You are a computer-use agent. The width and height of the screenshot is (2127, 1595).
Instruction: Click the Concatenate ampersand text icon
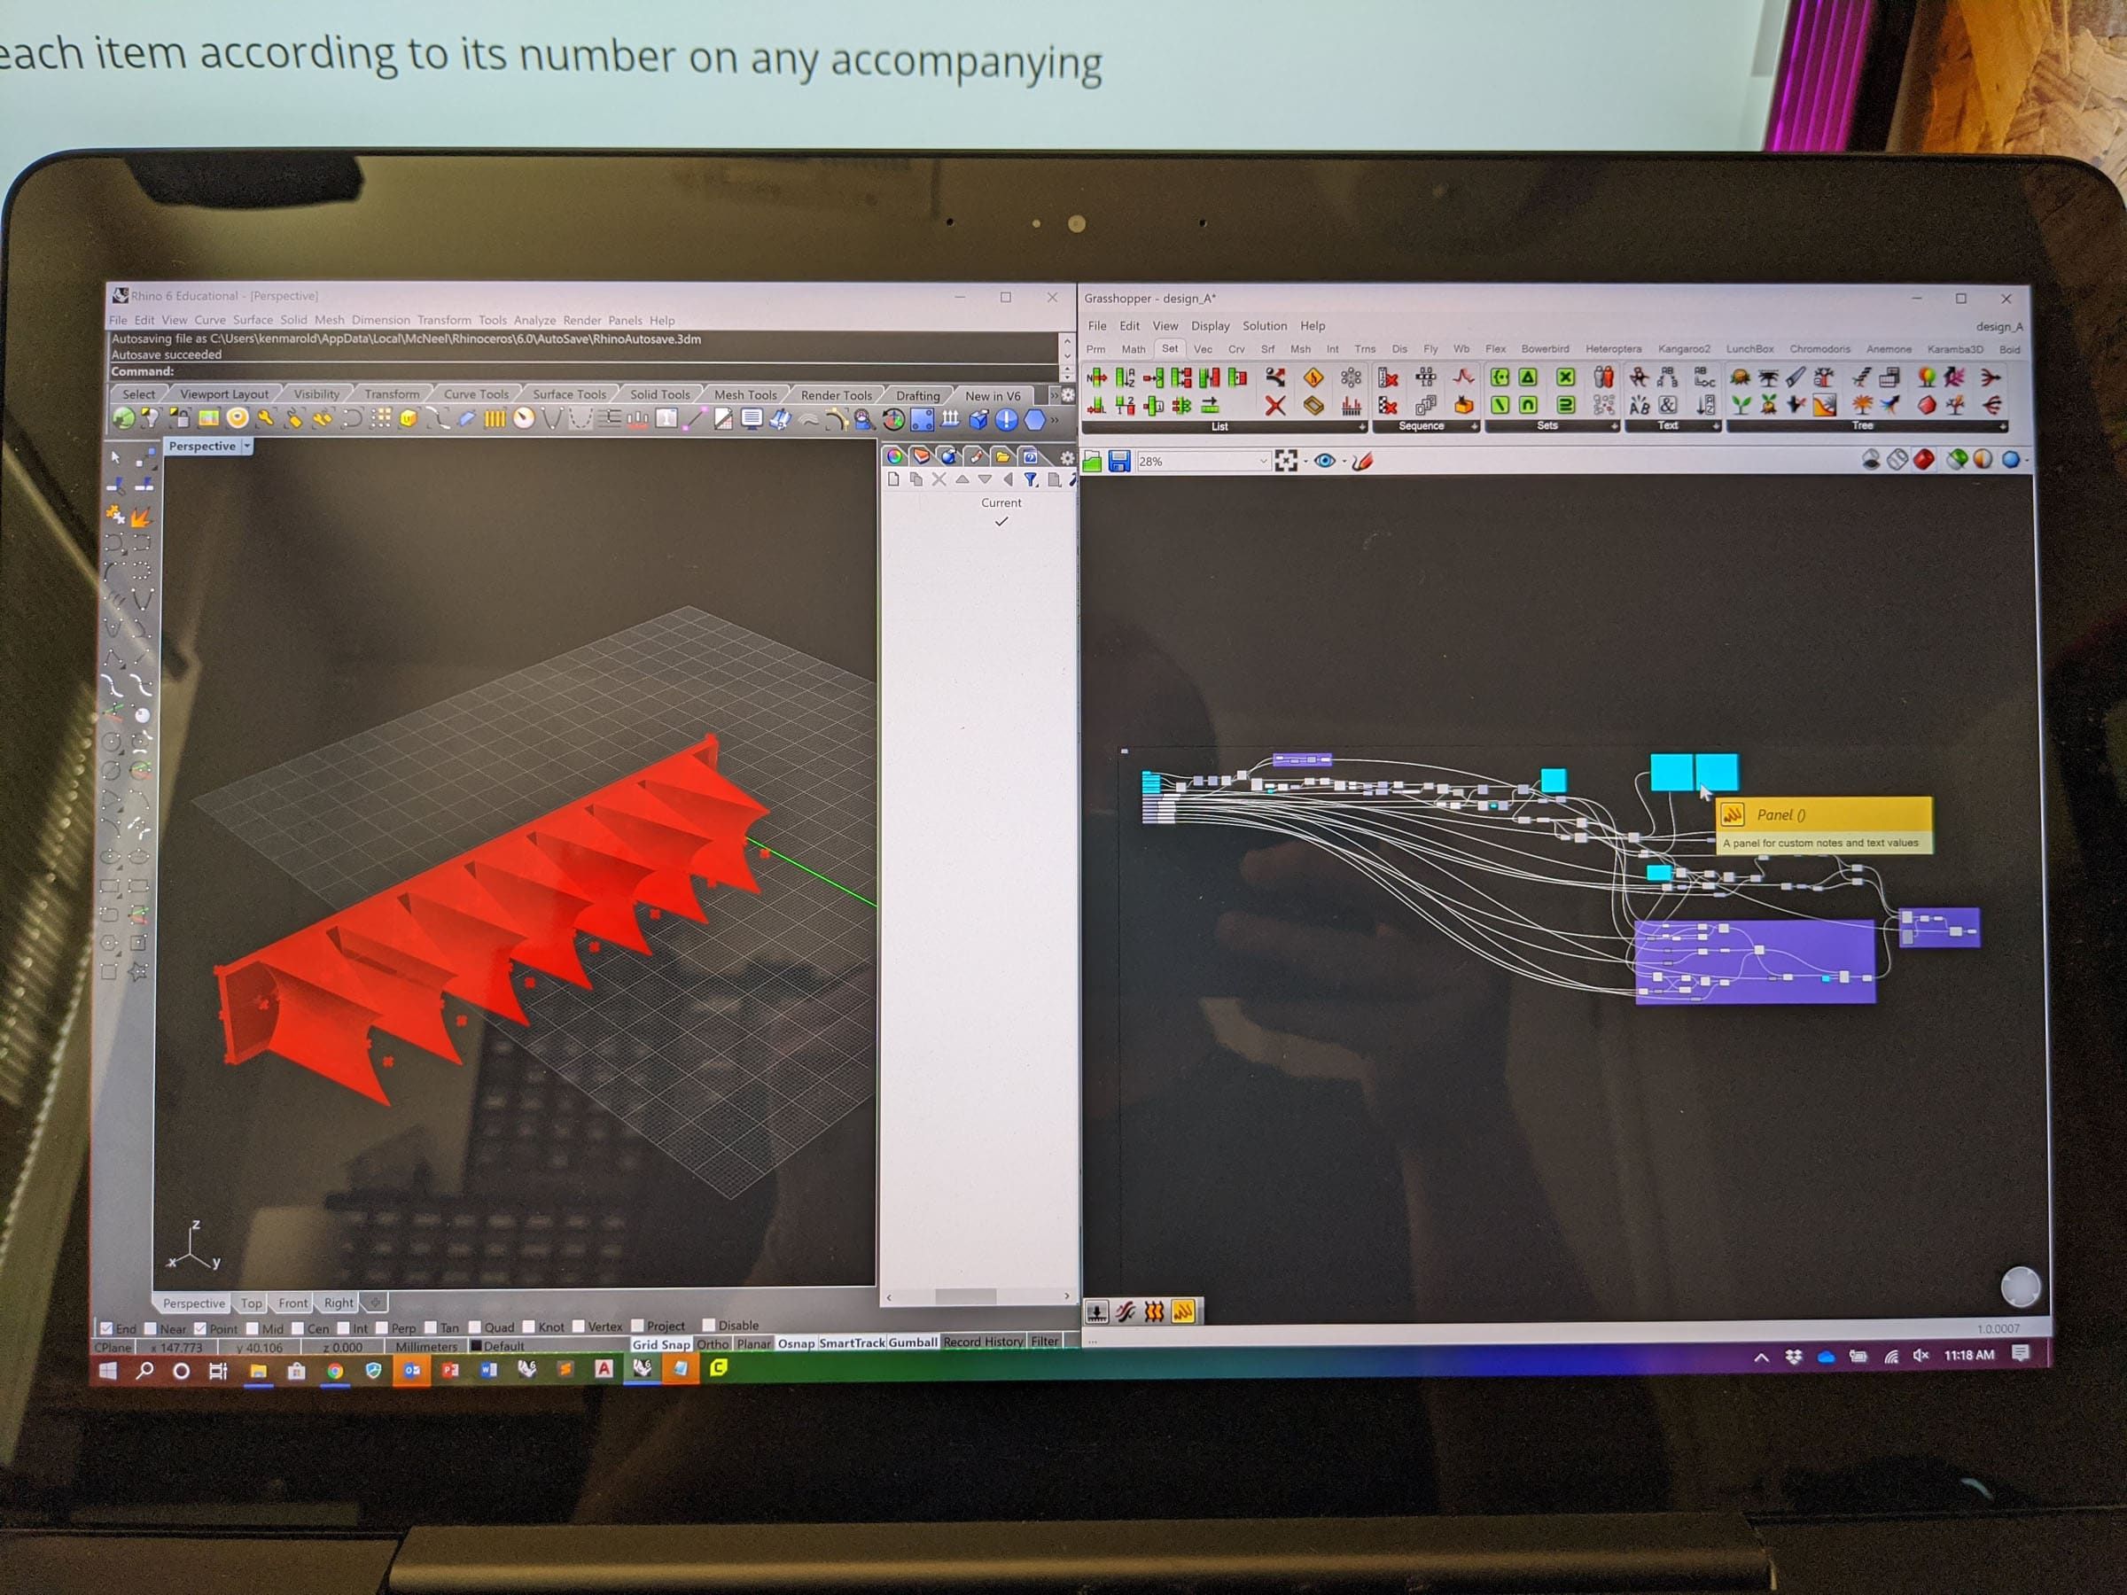tap(1668, 405)
